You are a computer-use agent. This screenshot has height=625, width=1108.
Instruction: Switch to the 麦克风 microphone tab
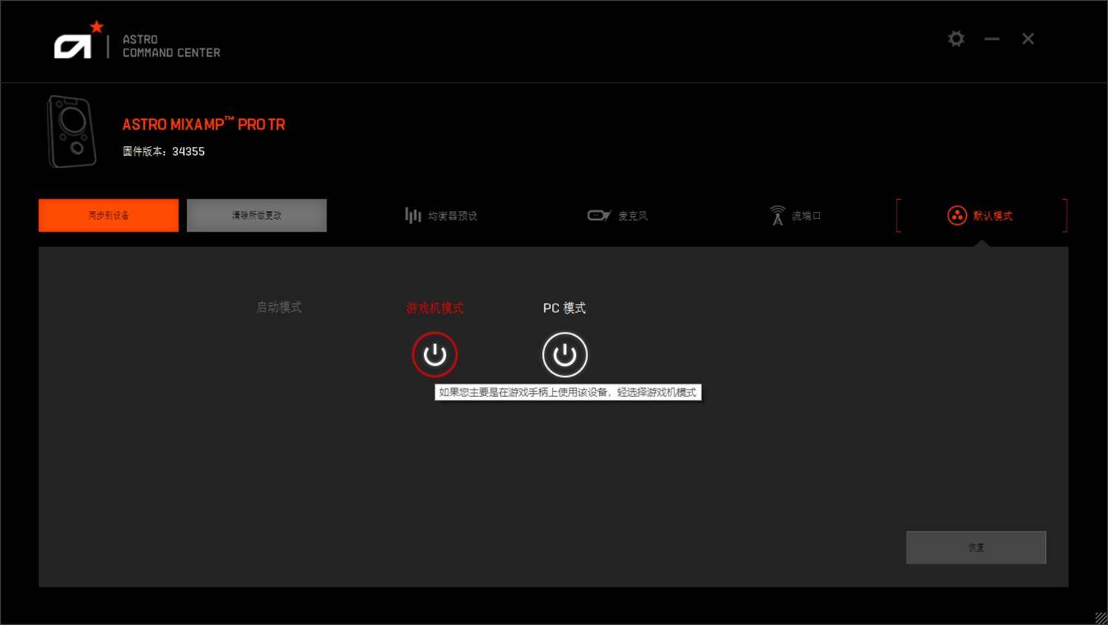tap(618, 215)
